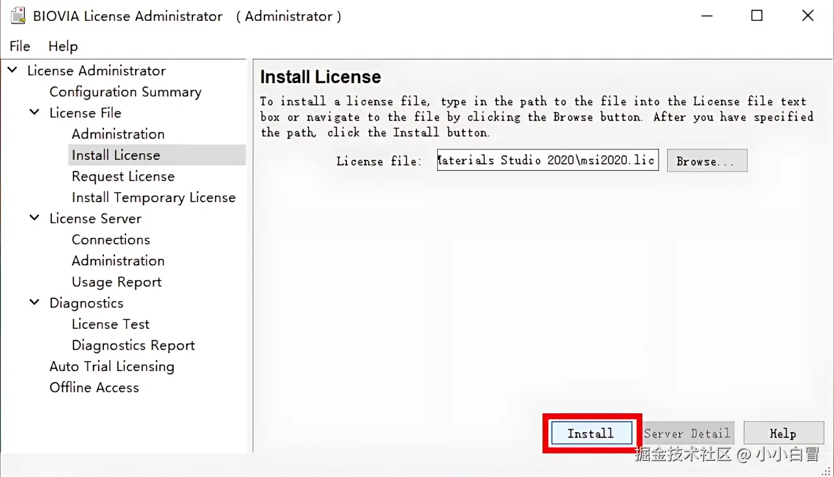The height and width of the screenshot is (477, 834).
Task: Open Configuration Summary page
Action: point(125,92)
